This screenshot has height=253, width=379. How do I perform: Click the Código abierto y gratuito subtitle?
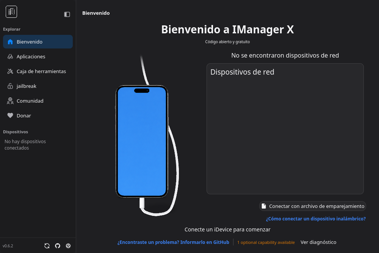[x=227, y=42]
